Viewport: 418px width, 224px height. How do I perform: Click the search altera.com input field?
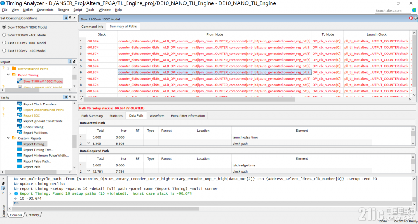click(393, 11)
